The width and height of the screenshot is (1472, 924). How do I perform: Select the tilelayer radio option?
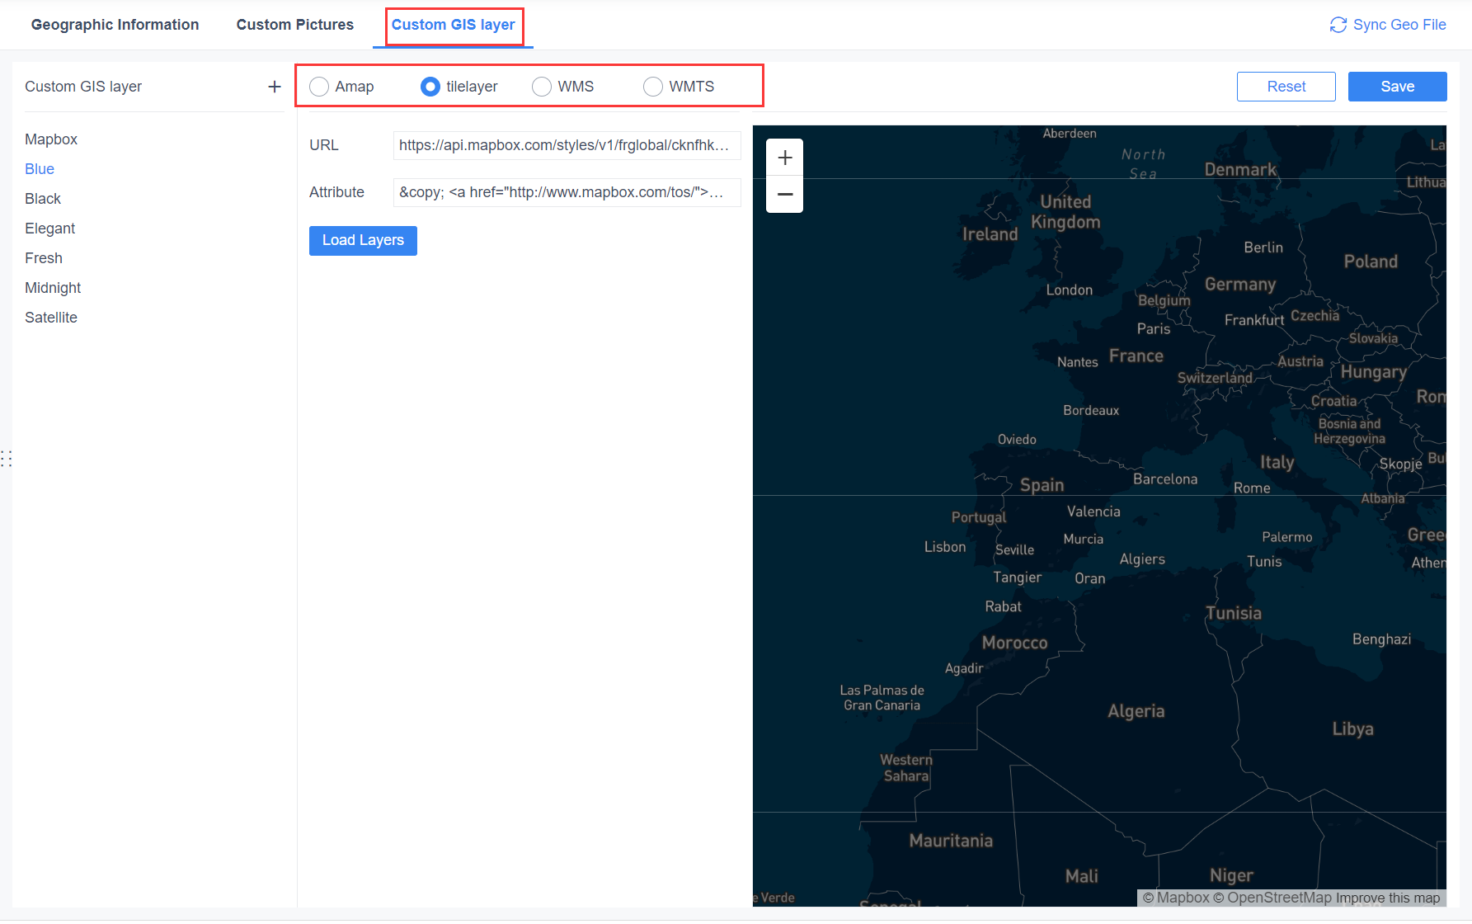click(x=430, y=87)
